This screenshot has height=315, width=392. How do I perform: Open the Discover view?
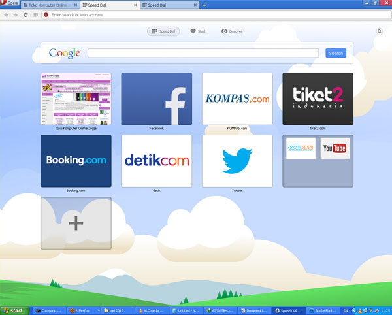click(231, 31)
